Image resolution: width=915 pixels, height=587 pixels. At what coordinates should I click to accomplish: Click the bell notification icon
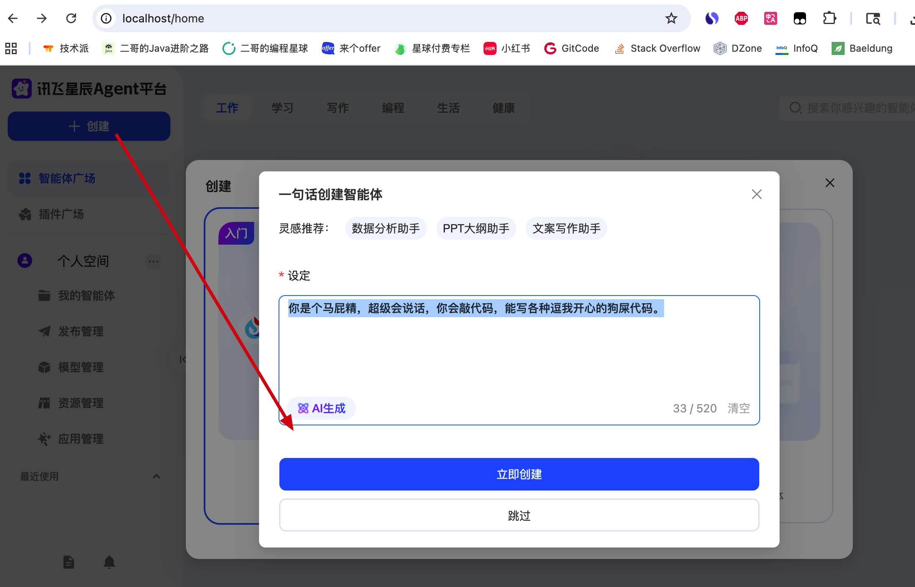(x=109, y=562)
